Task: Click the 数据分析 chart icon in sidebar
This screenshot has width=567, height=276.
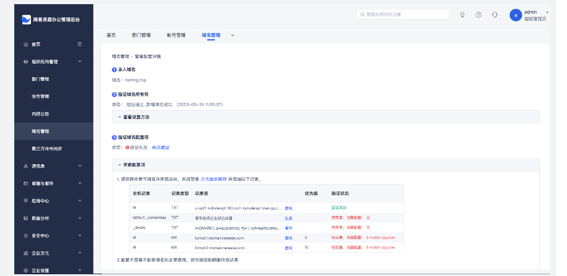Action: pos(26,218)
